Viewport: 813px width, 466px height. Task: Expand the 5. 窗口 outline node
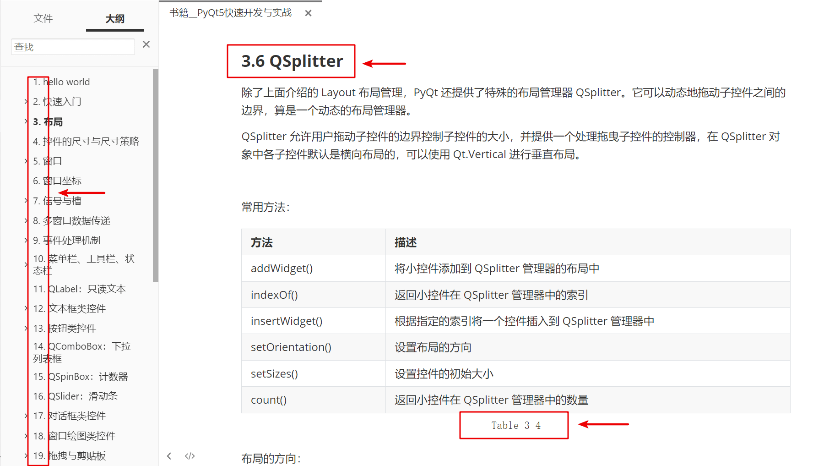(x=26, y=161)
